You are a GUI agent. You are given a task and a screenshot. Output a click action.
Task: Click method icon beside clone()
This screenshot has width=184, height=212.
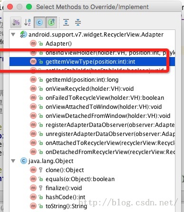33,170
